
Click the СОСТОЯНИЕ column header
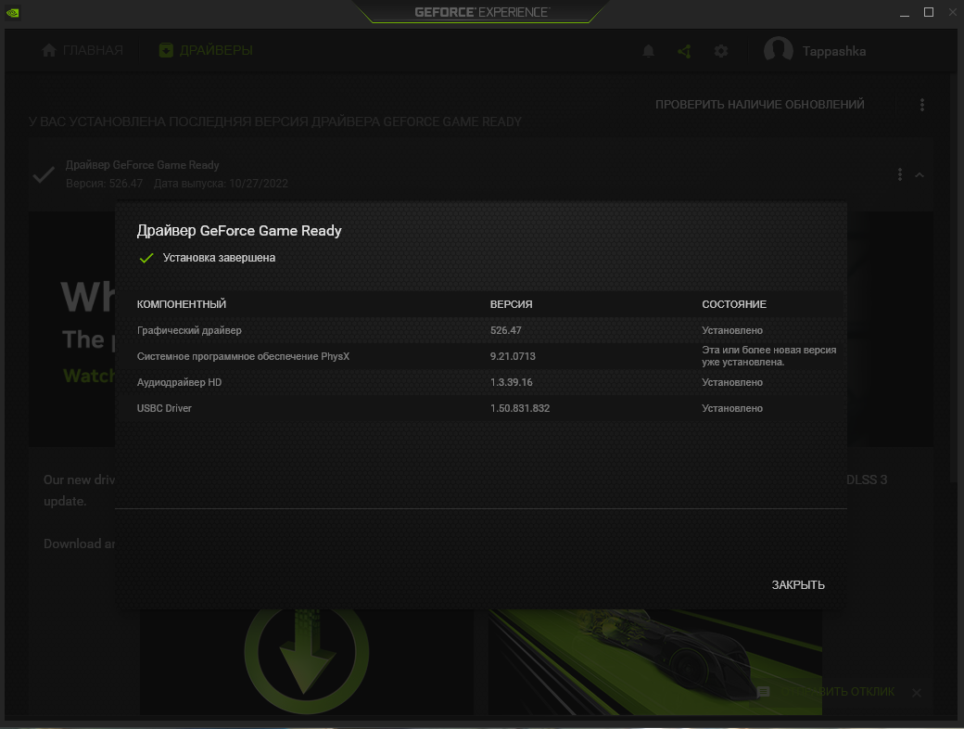pyautogui.click(x=734, y=304)
